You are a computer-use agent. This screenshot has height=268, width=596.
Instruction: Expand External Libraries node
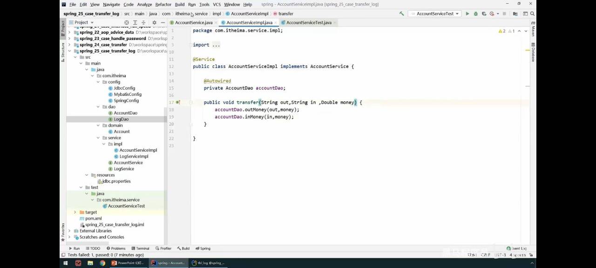coord(69,231)
